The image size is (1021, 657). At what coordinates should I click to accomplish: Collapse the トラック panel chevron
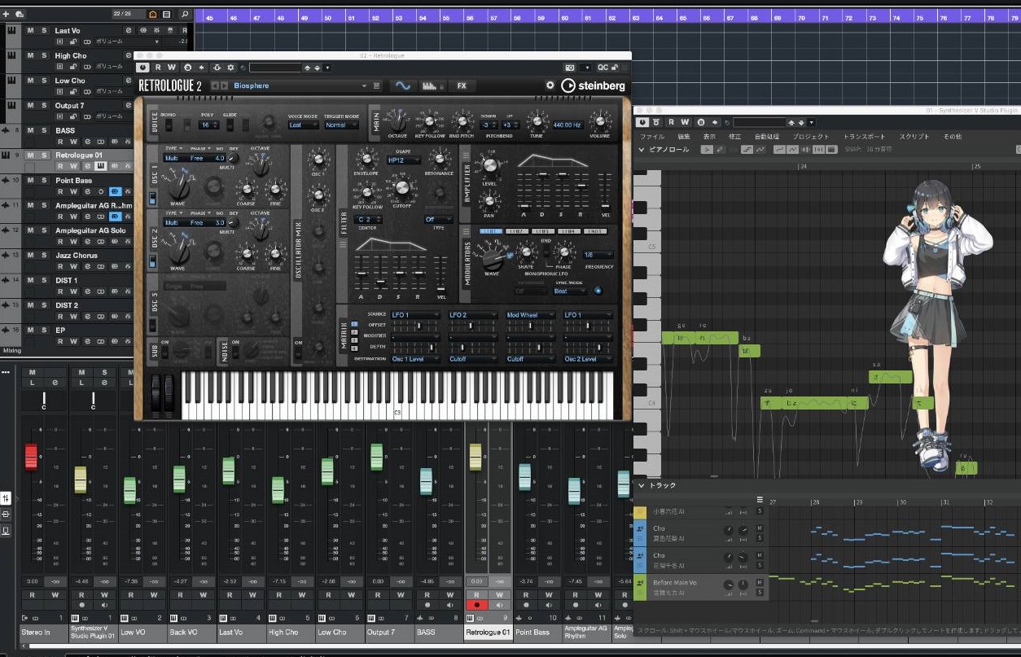tap(642, 486)
